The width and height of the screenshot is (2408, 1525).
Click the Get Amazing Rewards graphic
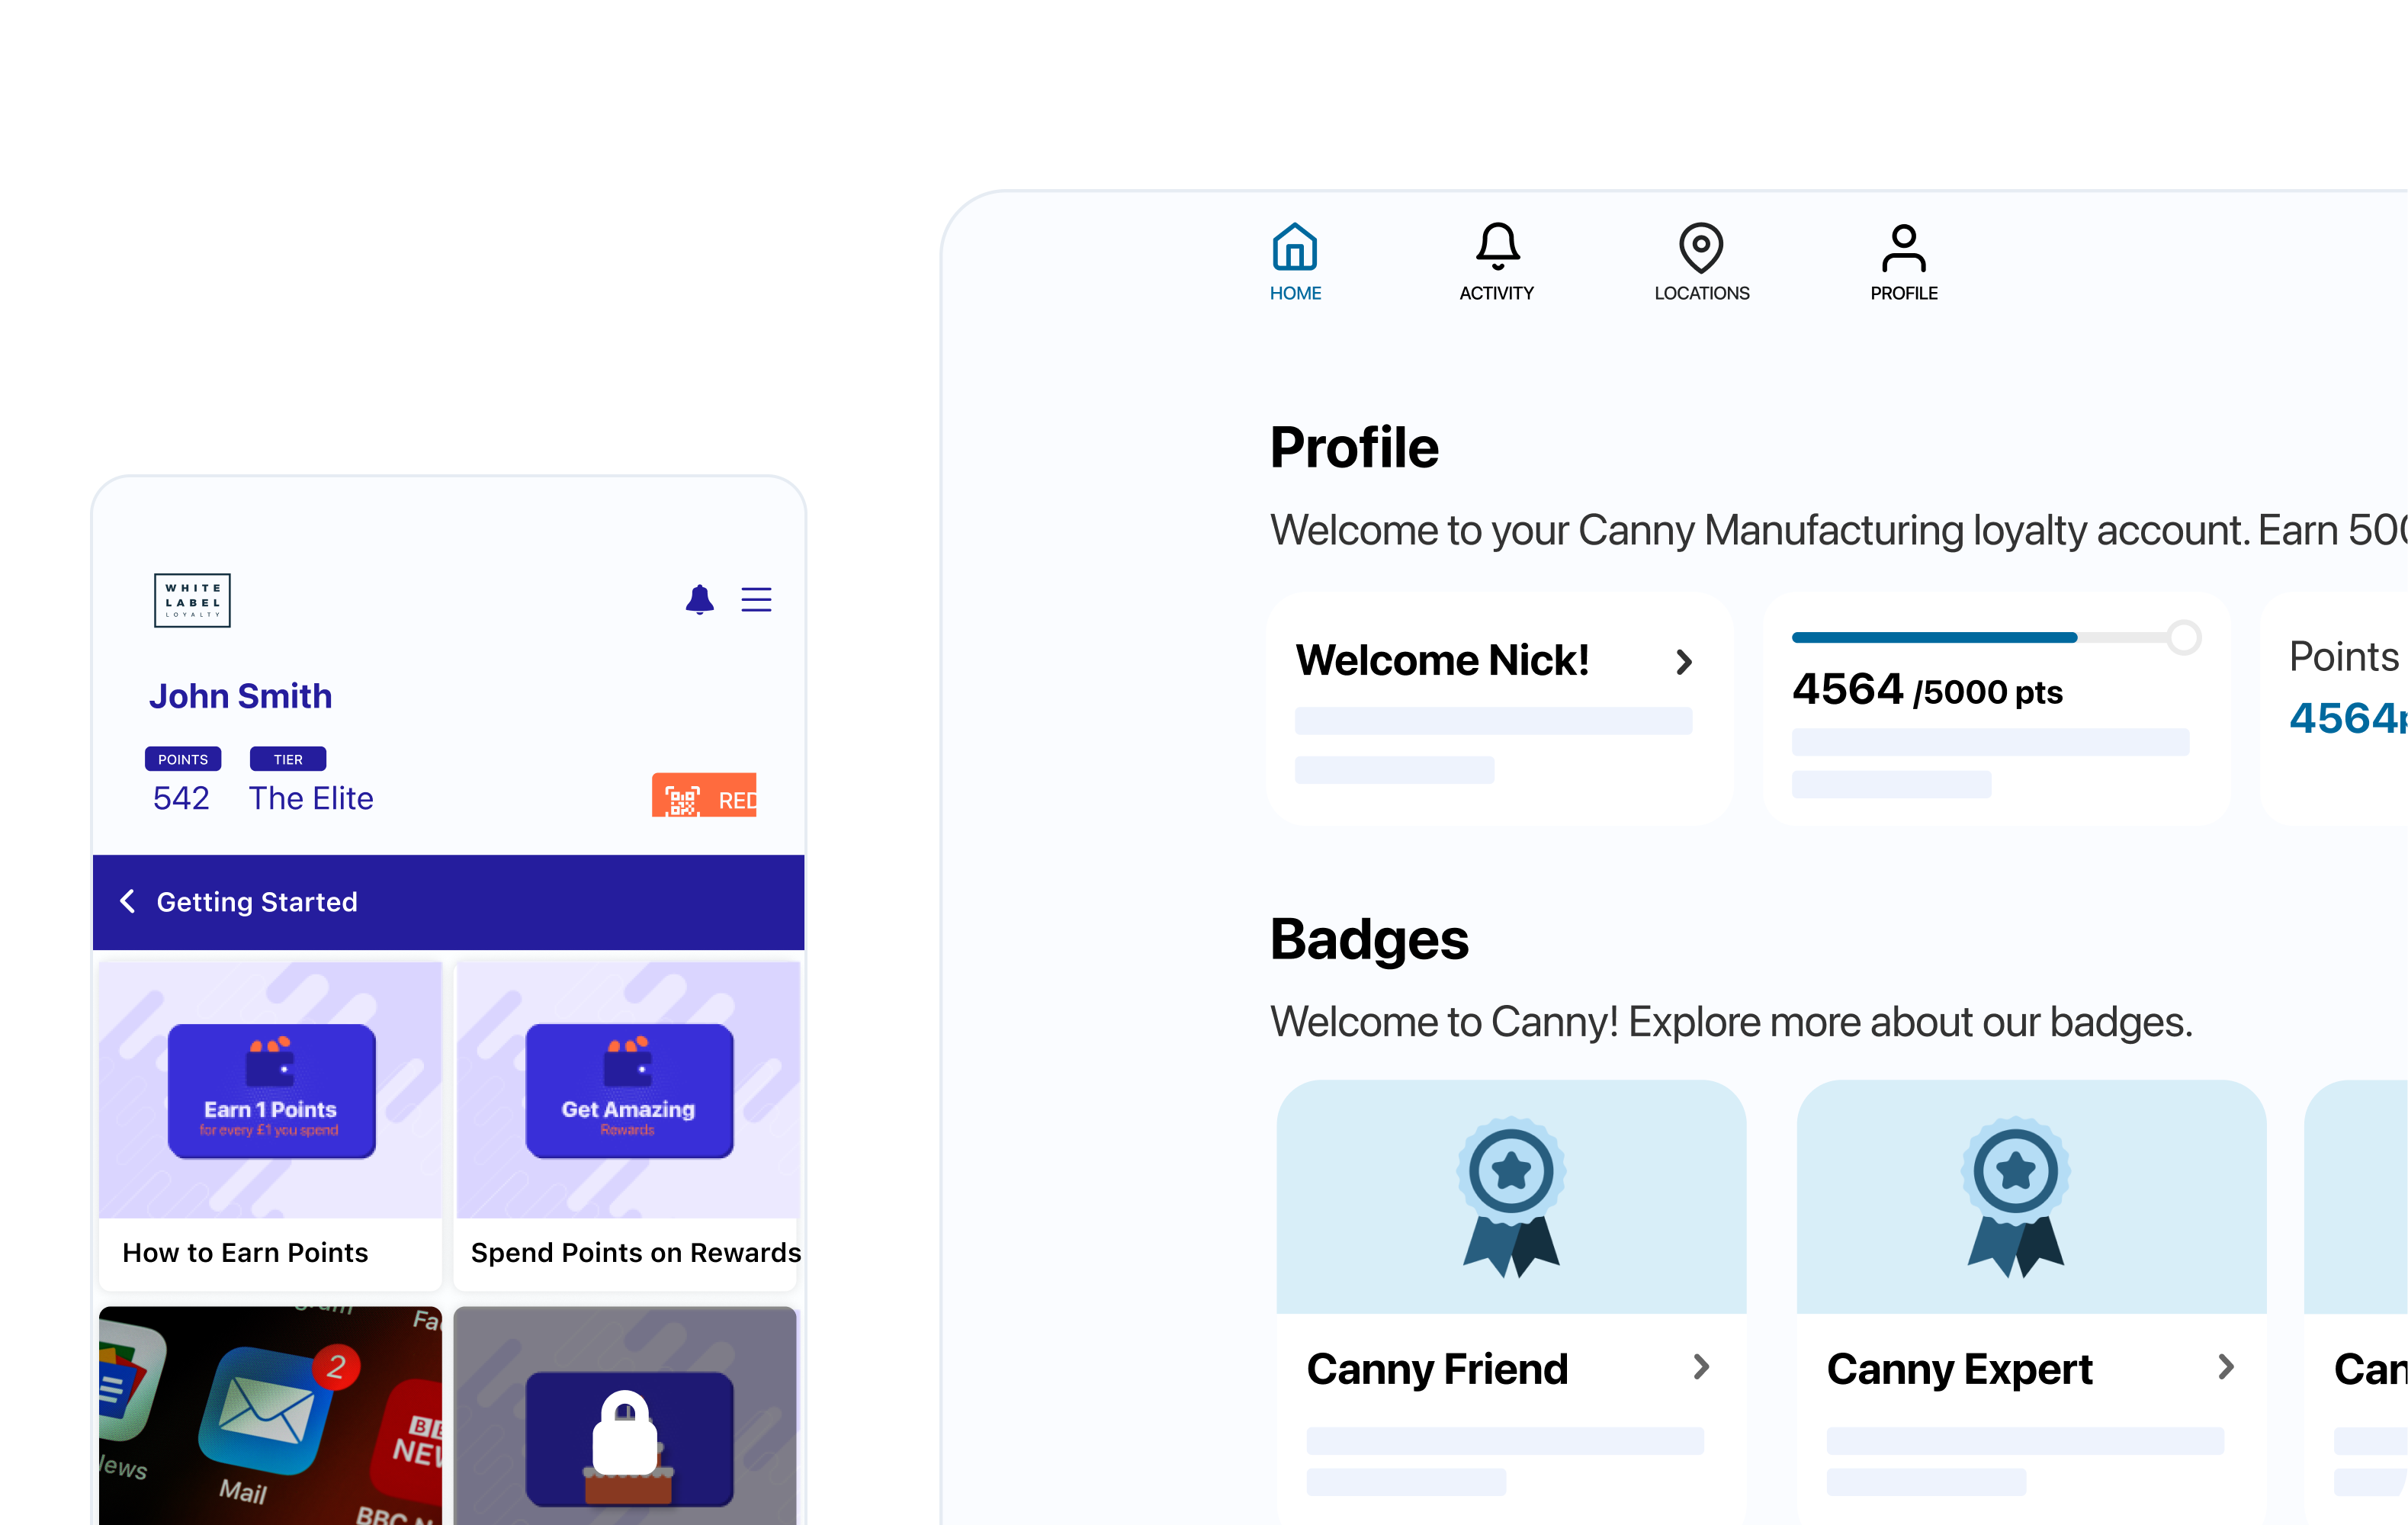click(x=629, y=1091)
